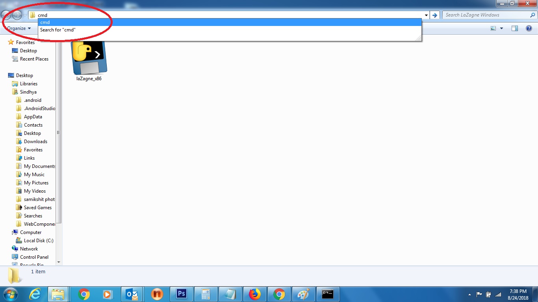Open the WebComponen folder
The height and width of the screenshot is (302, 538).
[39, 224]
